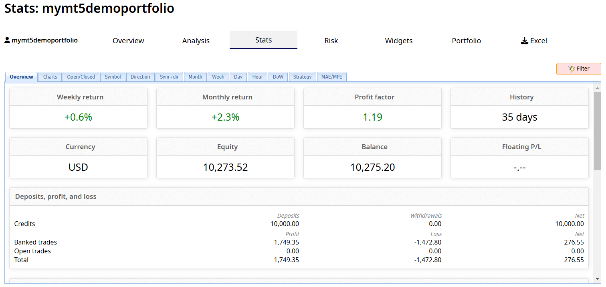606x287 pixels.
Task: Go to the Risk page
Action: pos(331,40)
